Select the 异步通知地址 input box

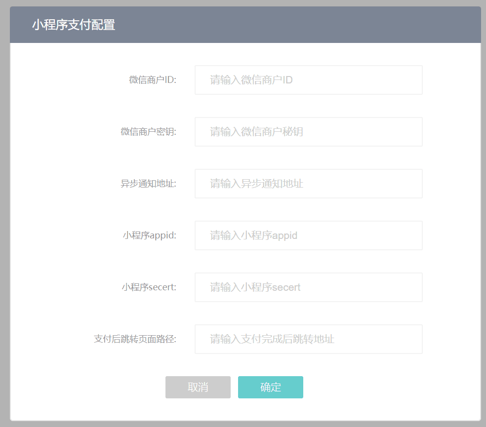(308, 184)
